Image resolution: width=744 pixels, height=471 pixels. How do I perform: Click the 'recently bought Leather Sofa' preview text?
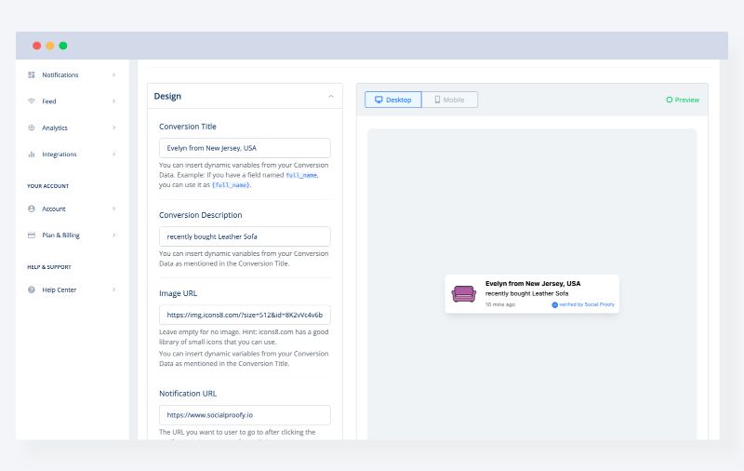pos(526,294)
